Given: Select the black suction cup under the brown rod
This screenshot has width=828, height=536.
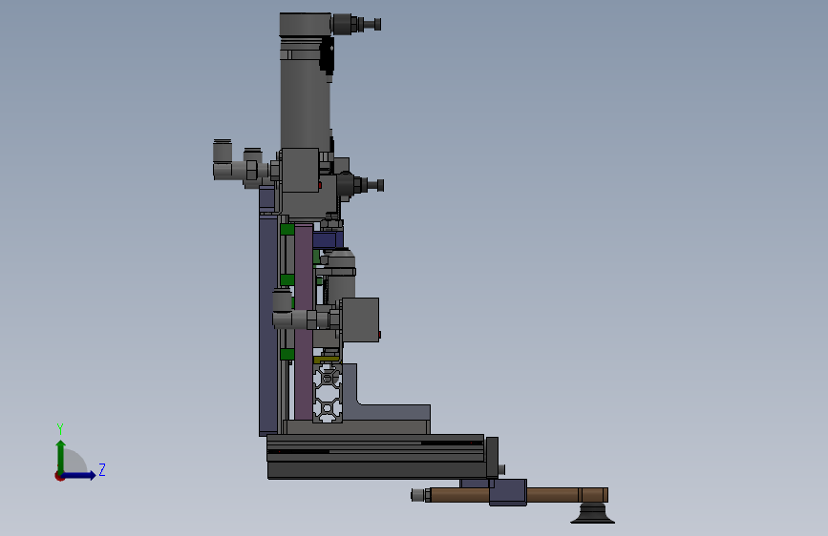Looking at the screenshot, I should click(592, 513).
